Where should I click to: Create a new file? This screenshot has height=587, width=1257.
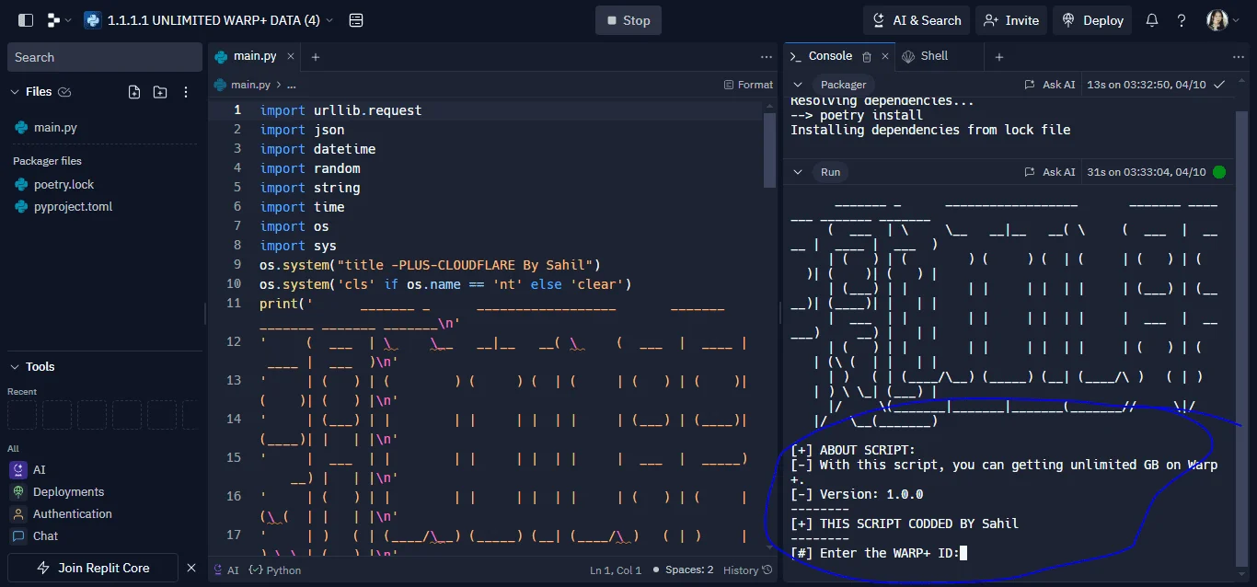pos(134,92)
